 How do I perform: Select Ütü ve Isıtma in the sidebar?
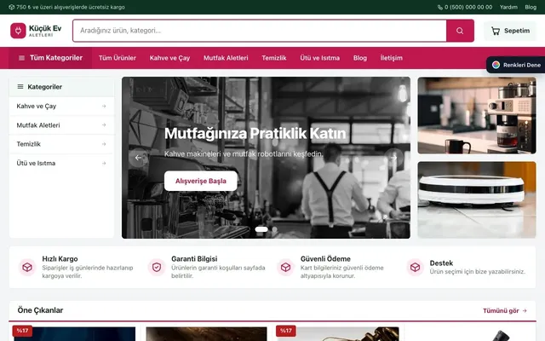[61, 163]
